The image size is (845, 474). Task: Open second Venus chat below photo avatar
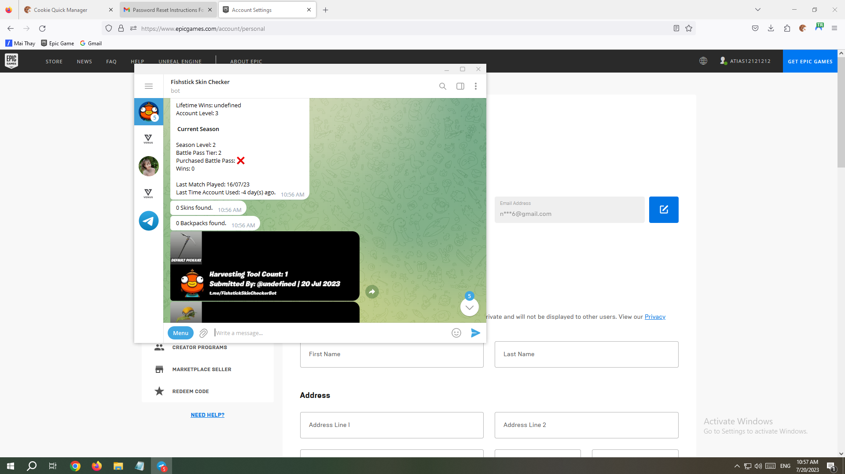tap(148, 193)
